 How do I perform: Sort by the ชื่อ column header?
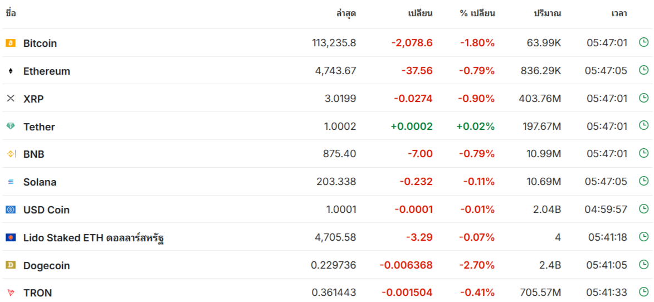tap(11, 13)
